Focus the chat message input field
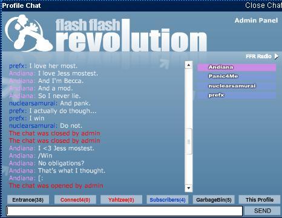Viewport: 282px width, 218px height. tap(124, 211)
